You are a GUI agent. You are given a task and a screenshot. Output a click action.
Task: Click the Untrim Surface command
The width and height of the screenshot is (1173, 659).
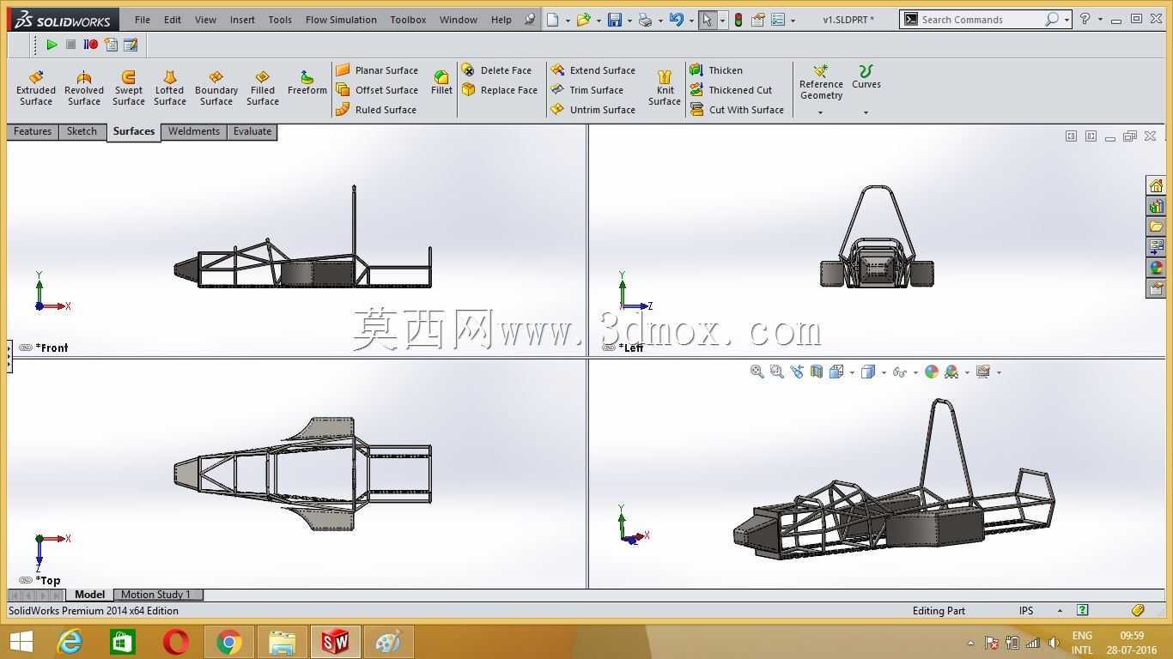[593, 110]
